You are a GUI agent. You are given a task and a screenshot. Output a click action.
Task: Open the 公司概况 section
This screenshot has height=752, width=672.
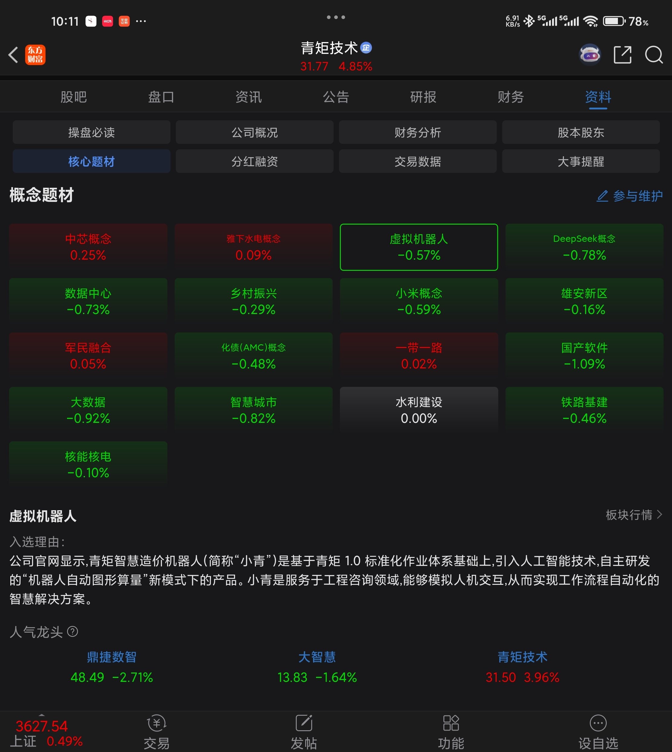point(254,132)
